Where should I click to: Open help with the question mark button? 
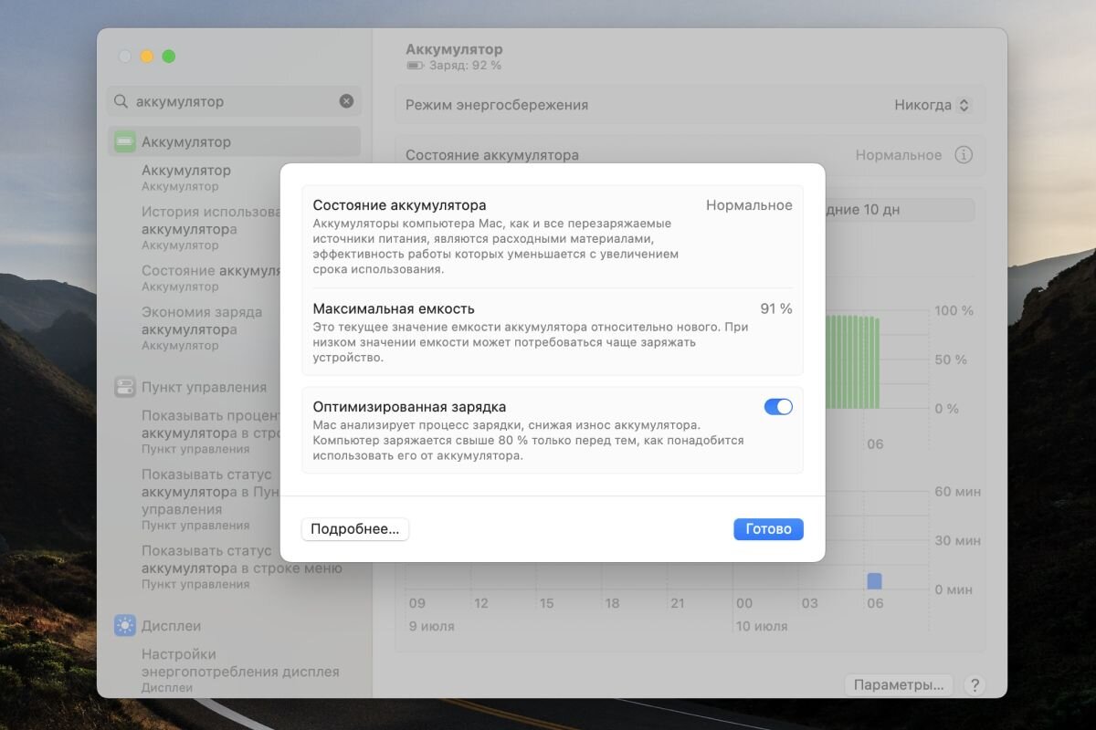tap(975, 684)
